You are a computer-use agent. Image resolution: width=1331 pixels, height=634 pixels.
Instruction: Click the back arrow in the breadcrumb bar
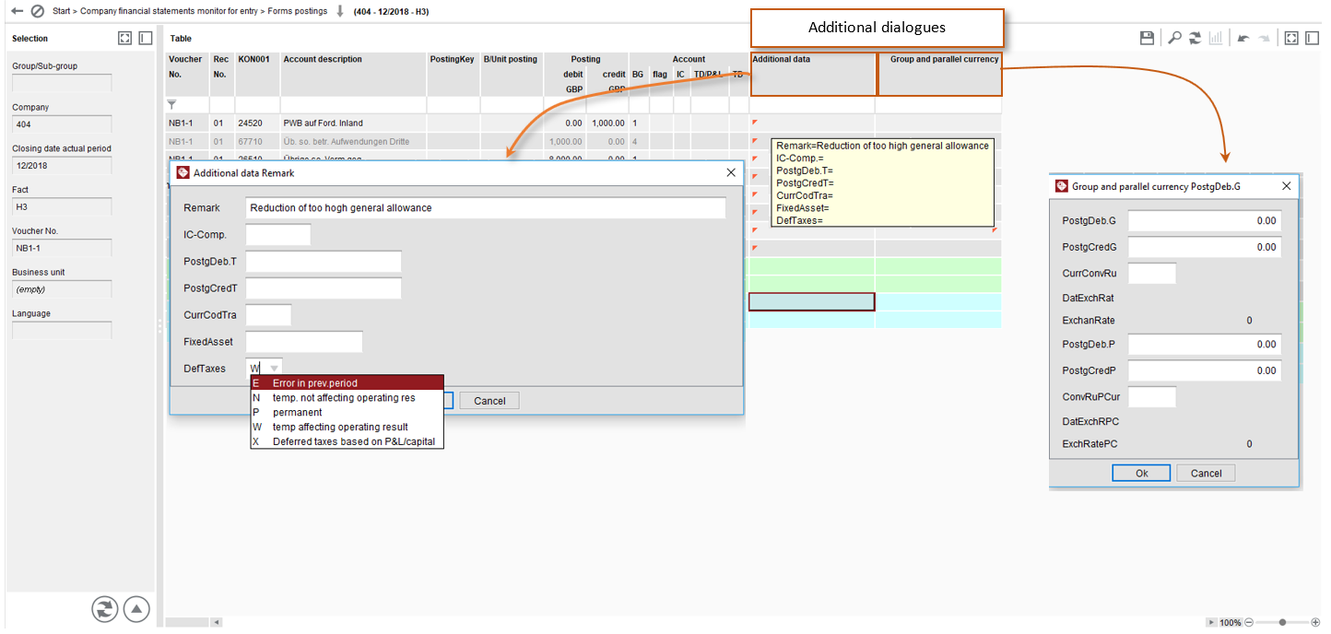click(17, 11)
